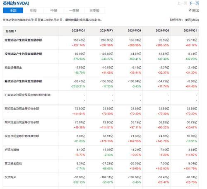Click the 2024年Q1 column header
The height and width of the screenshot is (189, 207).
190,31
